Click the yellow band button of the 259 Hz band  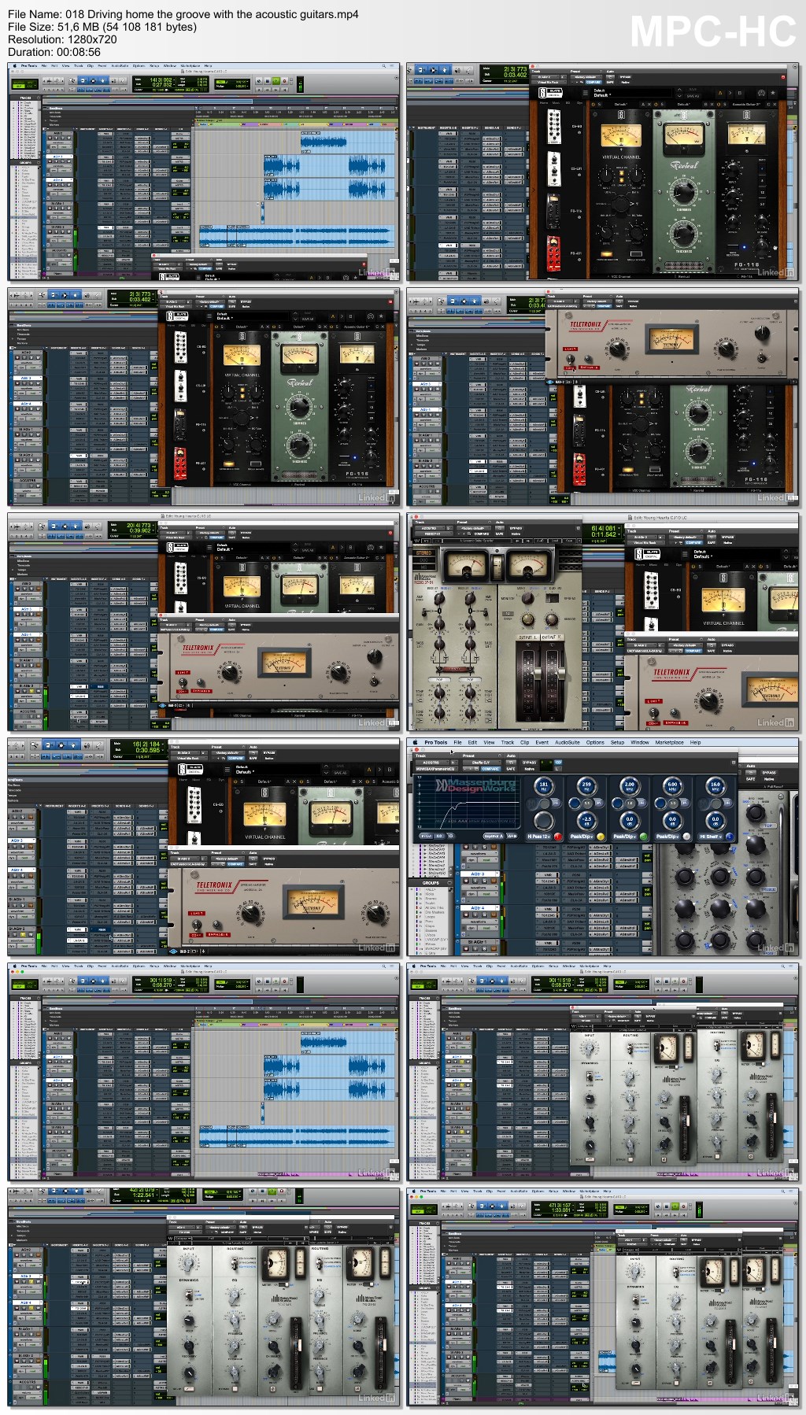pyautogui.click(x=601, y=837)
